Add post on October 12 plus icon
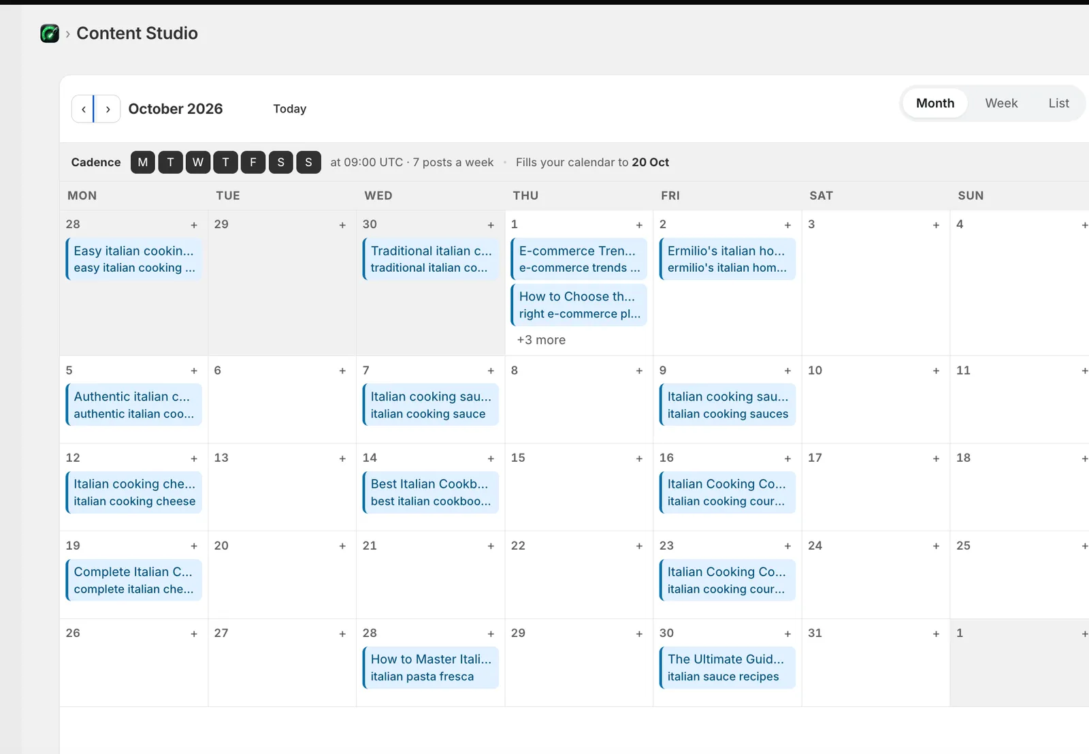 click(194, 458)
